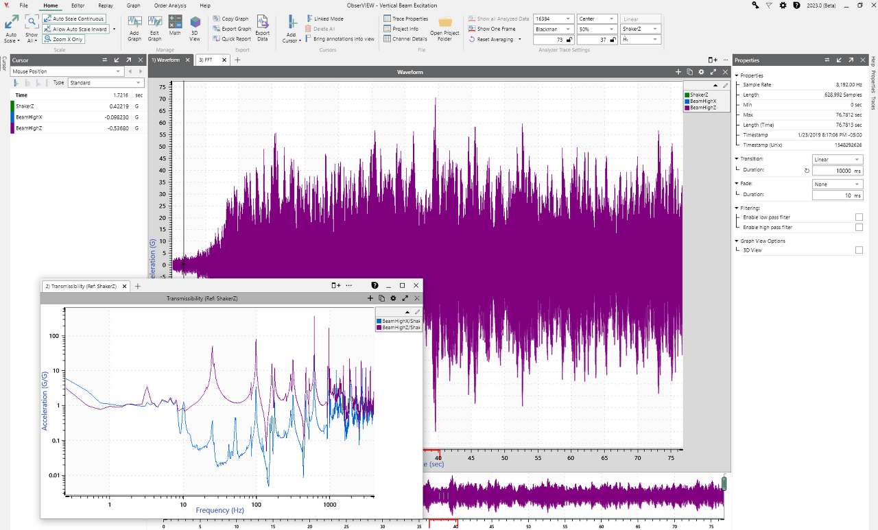Toggle Zoom X Only

point(63,39)
